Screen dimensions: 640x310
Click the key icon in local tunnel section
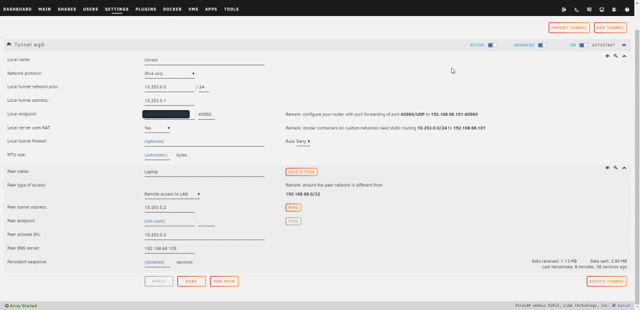coord(616,56)
